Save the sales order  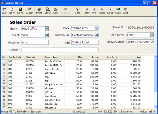click(20, 11)
